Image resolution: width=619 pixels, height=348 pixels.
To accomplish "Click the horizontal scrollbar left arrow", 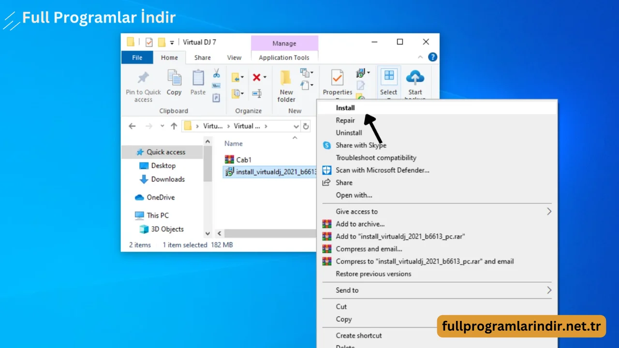I will [219, 233].
